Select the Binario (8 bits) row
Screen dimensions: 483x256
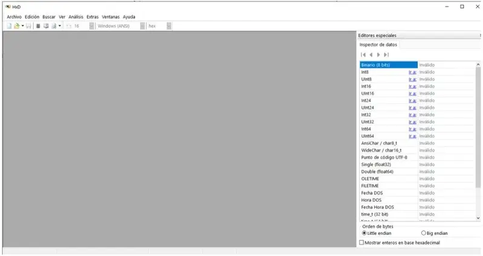(418, 65)
